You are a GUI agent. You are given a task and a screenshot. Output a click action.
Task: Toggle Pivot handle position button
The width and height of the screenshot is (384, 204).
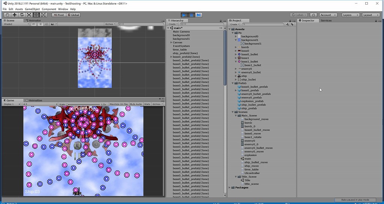58,15
